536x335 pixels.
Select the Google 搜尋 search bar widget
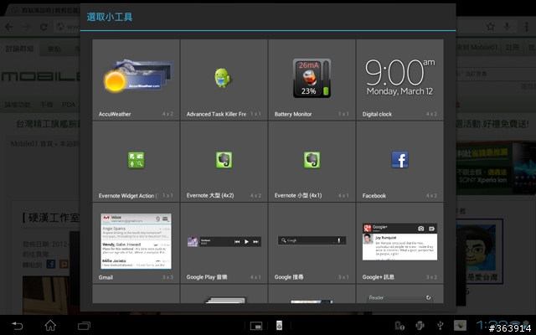(x=312, y=240)
